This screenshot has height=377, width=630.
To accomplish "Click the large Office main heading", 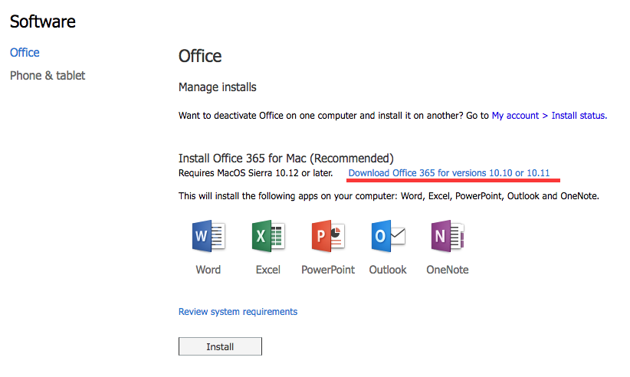I will 200,56.
